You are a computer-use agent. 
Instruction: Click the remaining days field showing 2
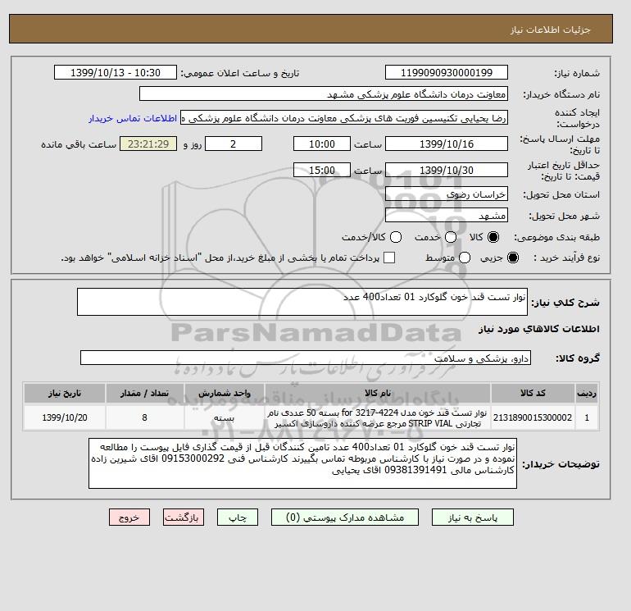(x=234, y=144)
